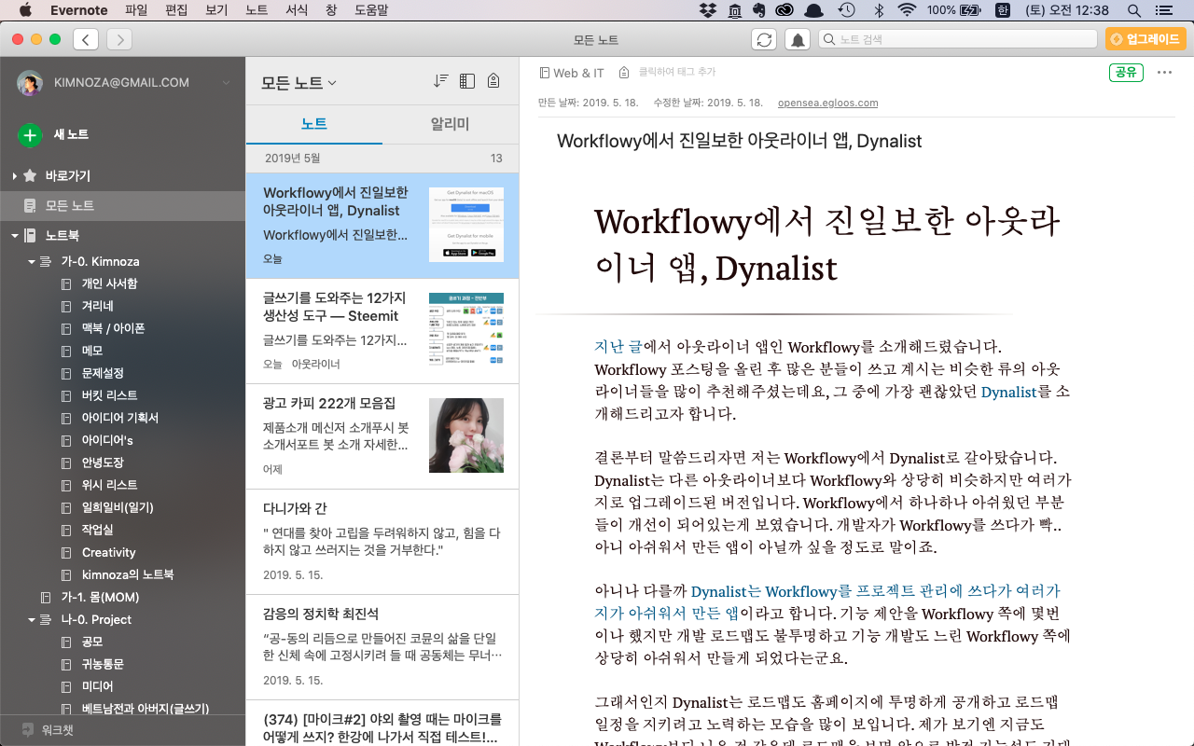Image resolution: width=1194 pixels, height=746 pixels.
Task: Open the 서식 menu
Action: click(297, 10)
